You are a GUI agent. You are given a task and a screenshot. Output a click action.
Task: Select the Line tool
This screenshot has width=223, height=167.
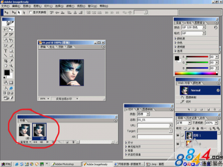[6, 56]
